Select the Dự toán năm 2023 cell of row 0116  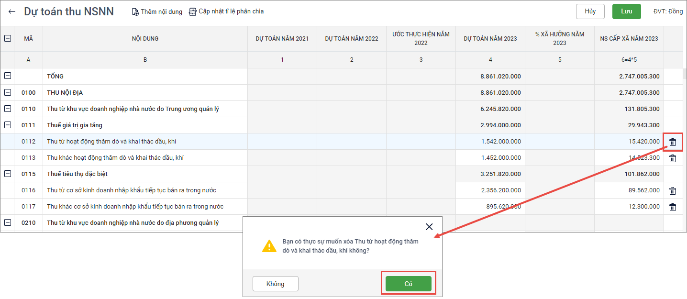tap(490, 190)
